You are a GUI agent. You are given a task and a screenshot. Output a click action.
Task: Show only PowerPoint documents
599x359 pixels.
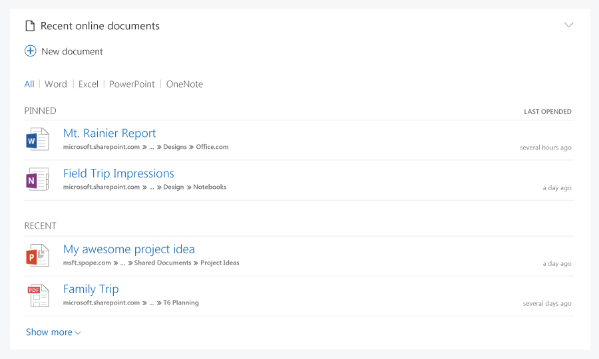pos(132,84)
